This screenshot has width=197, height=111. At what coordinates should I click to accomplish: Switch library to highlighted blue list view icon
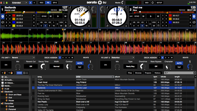(19, 73)
